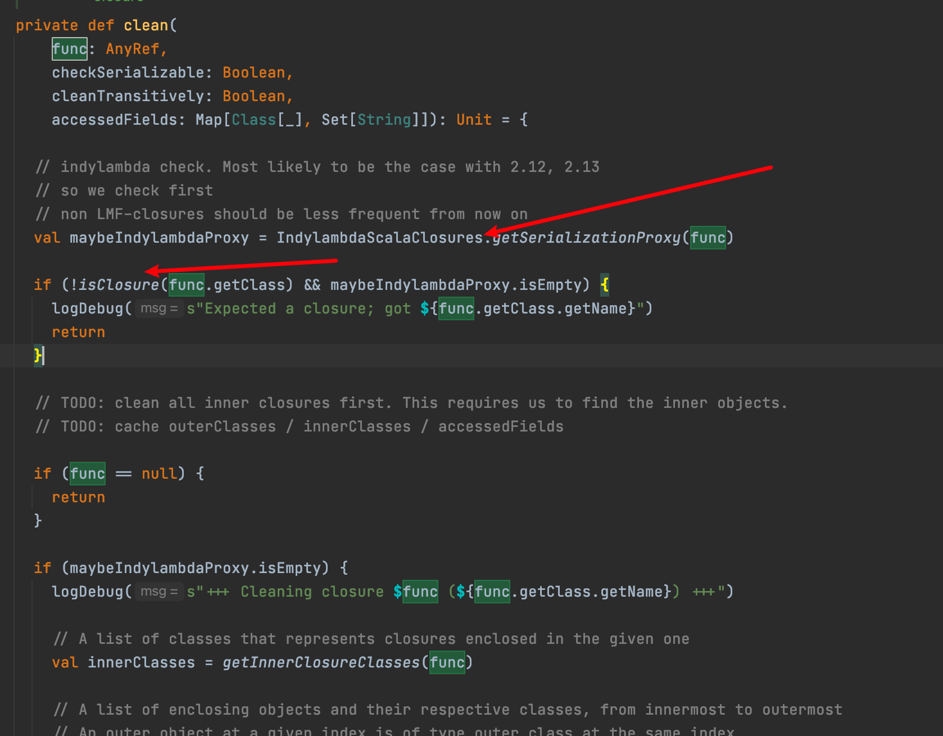Click the maybeIndylambdaProxy variable name
The width and height of the screenshot is (943, 736).
[158, 237]
